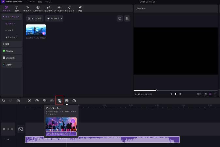Open the ステッカー sticker tab
The width and height of the screenshot is (220, 147).
point(38,9)
